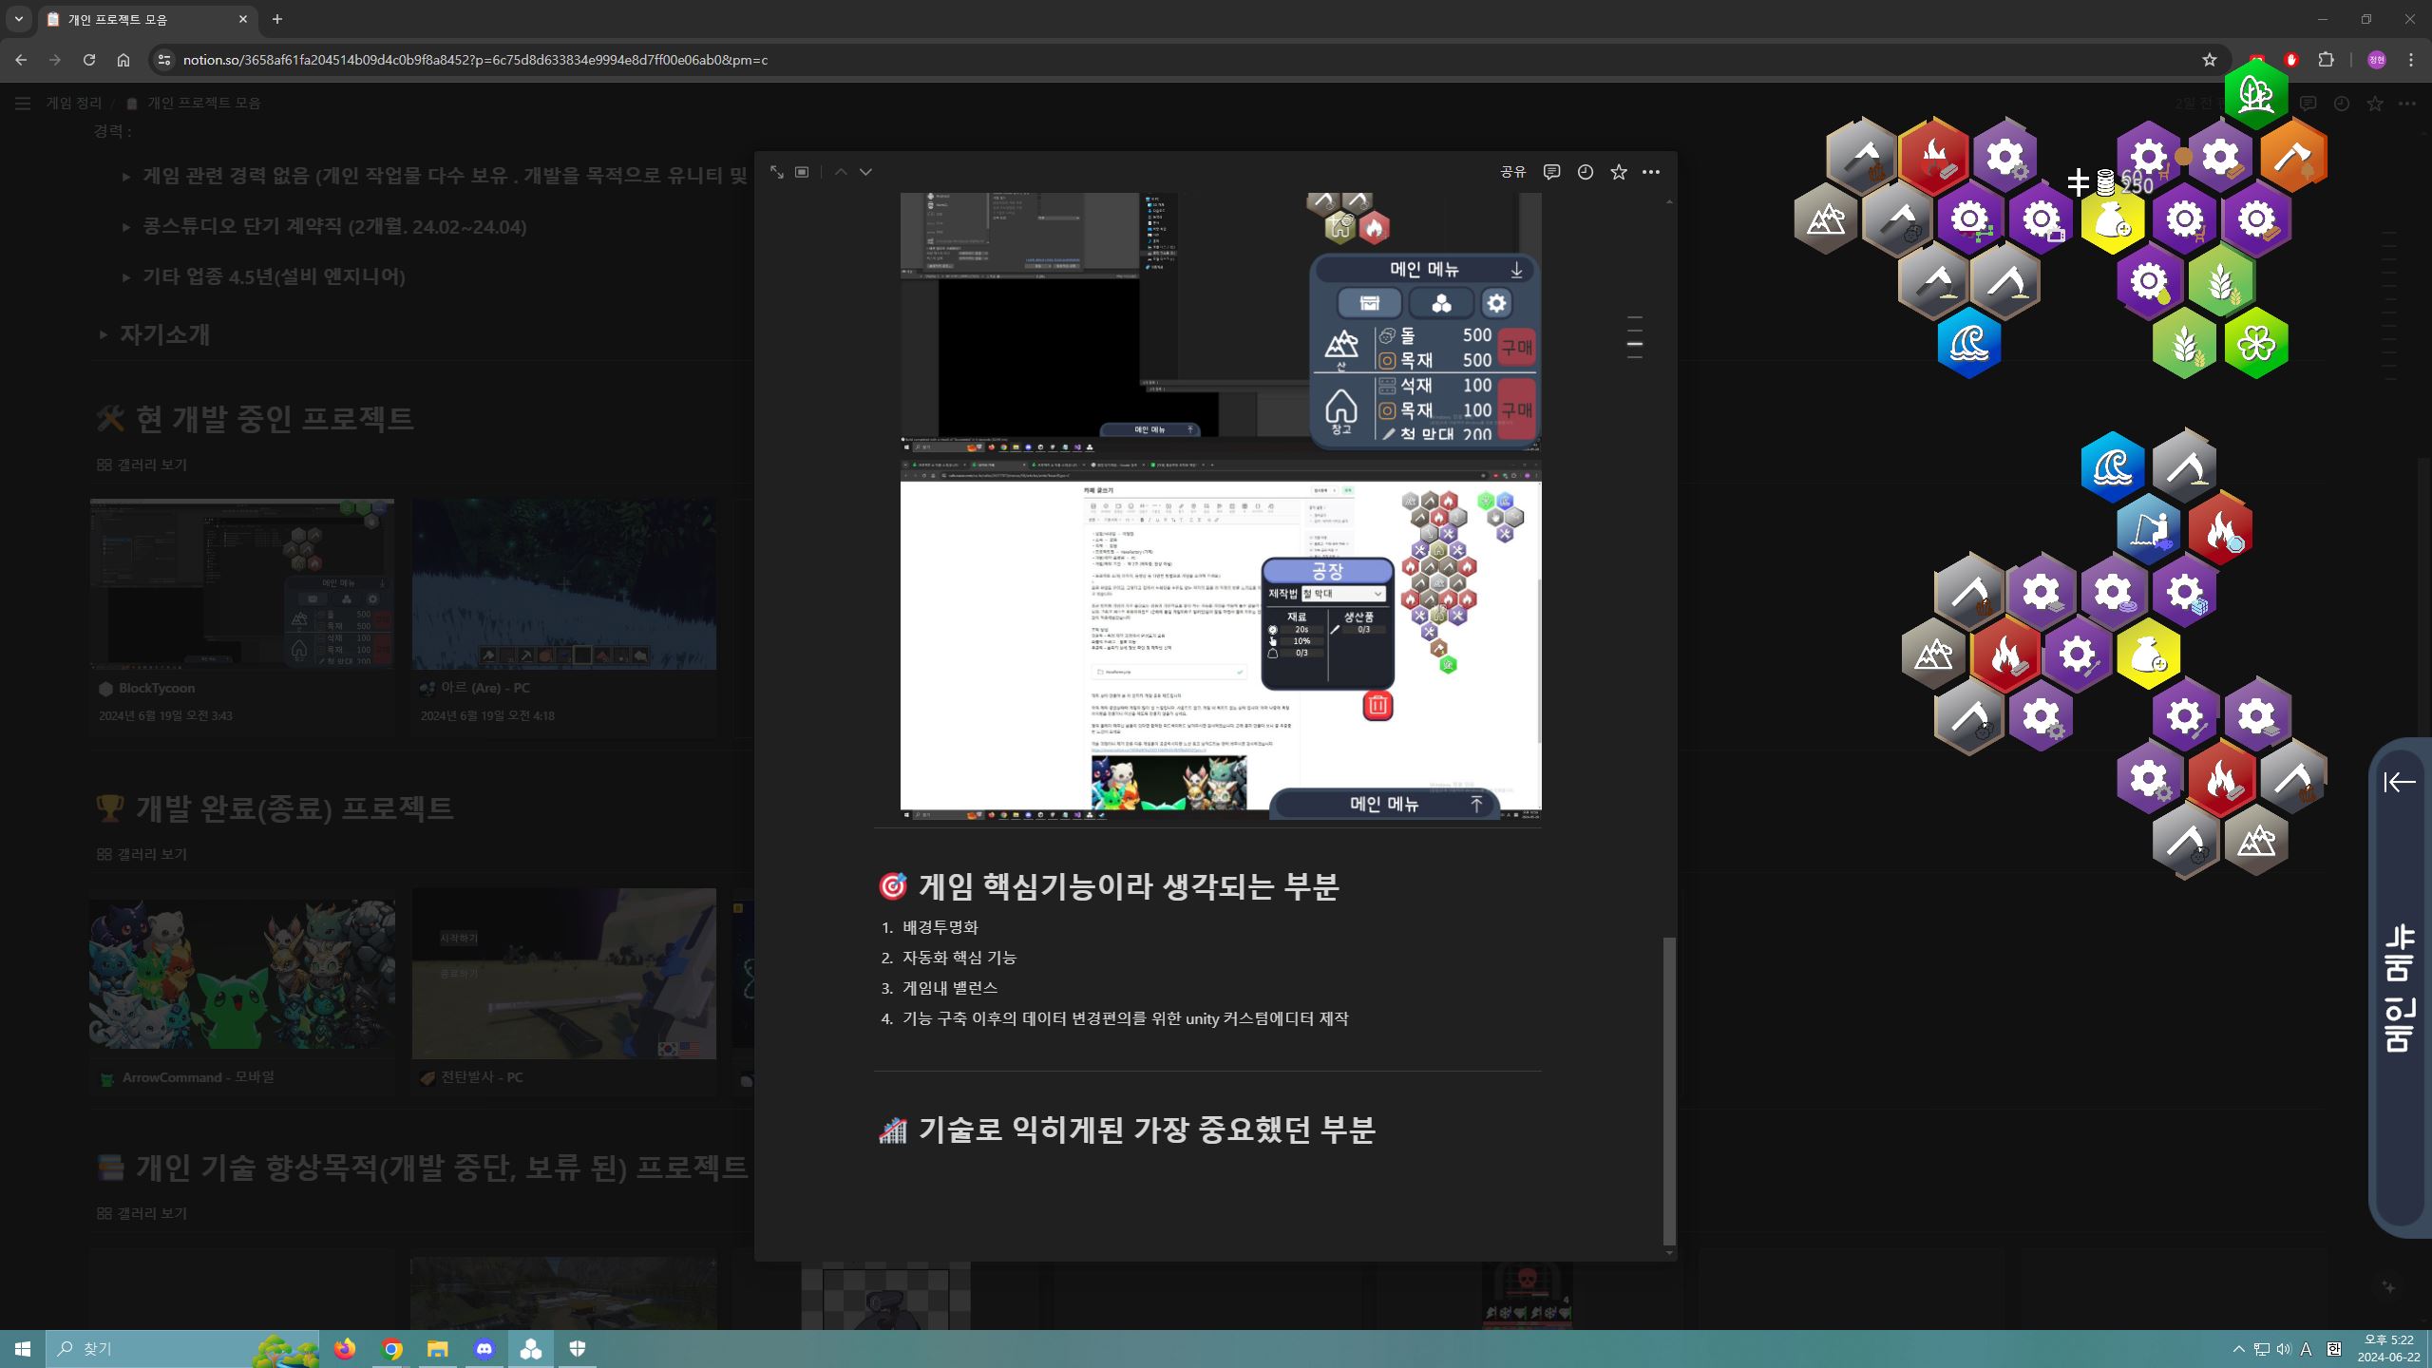Open the 메인 메뉴 side tab of overlay
The image size is (2432, 1368).
pos(2400,988)
